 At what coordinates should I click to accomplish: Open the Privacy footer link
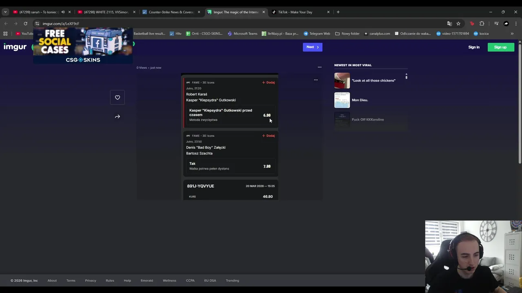click(91, 280)
